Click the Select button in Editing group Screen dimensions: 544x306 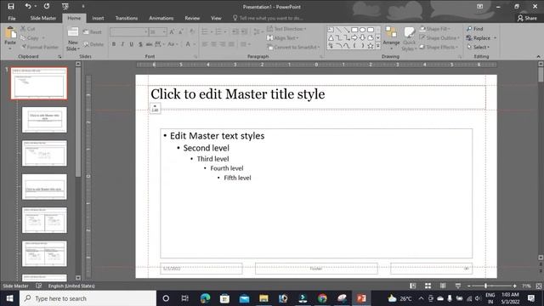(x=478, y=47)
